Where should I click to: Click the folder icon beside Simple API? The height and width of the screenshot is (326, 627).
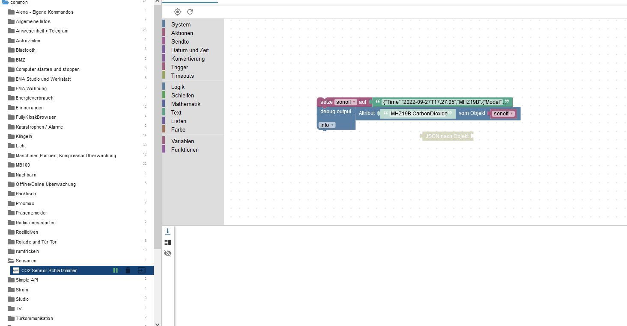(11, 280)
